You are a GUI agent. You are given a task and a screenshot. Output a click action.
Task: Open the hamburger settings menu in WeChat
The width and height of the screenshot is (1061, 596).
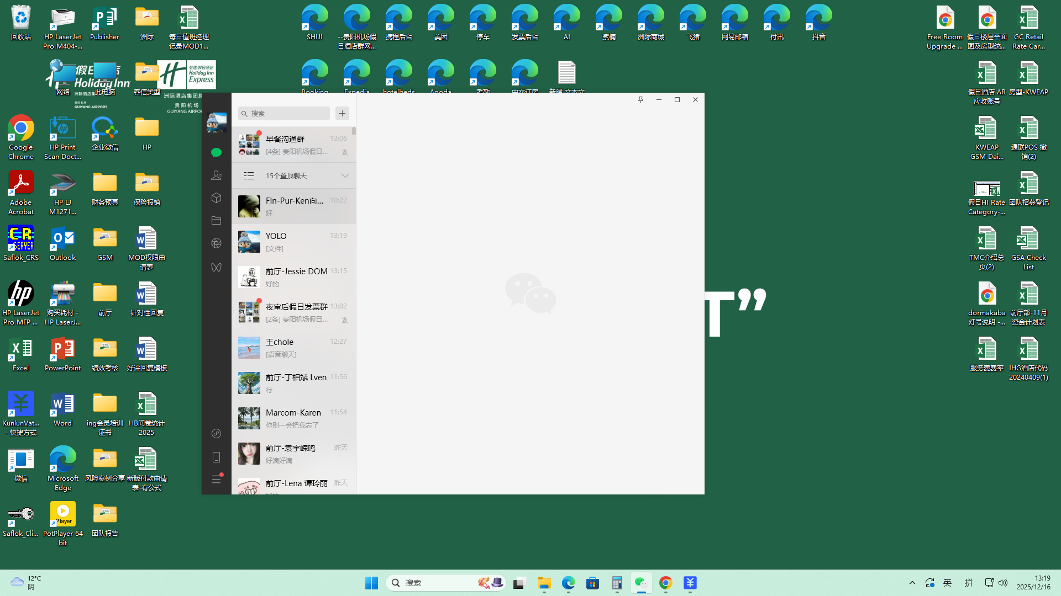pyautogui.click(x=216, y=480)
